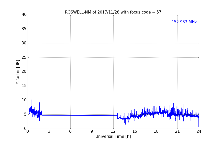Click the x-axis tick value 21
The width and height of the screenshot is (221, 147).
tap(178, 131)
